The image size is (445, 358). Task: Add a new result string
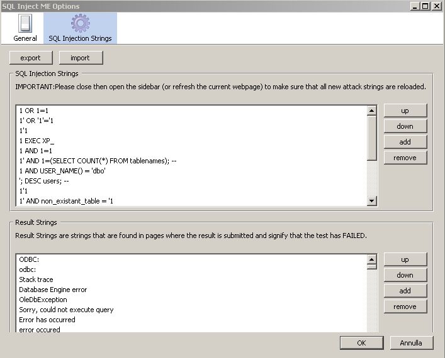[x=405, y=291]
